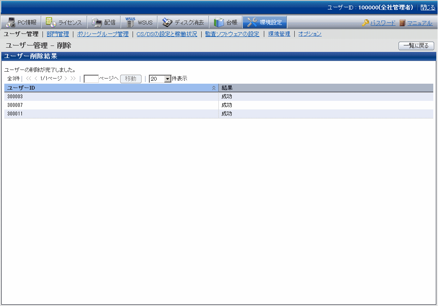Viewport: 438px width, 306px height.
Task: Open the 部門管理 link
Action: (58, 34)
